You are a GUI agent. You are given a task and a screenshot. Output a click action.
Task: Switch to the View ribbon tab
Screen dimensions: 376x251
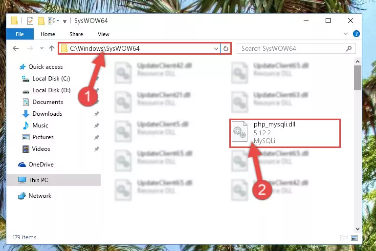point(104,34)
